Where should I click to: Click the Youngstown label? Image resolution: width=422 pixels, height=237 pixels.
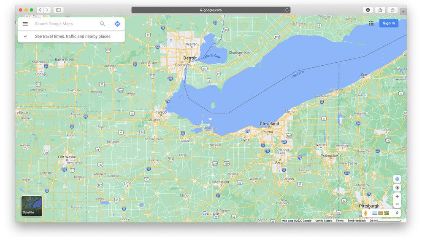tap(330, 155)
